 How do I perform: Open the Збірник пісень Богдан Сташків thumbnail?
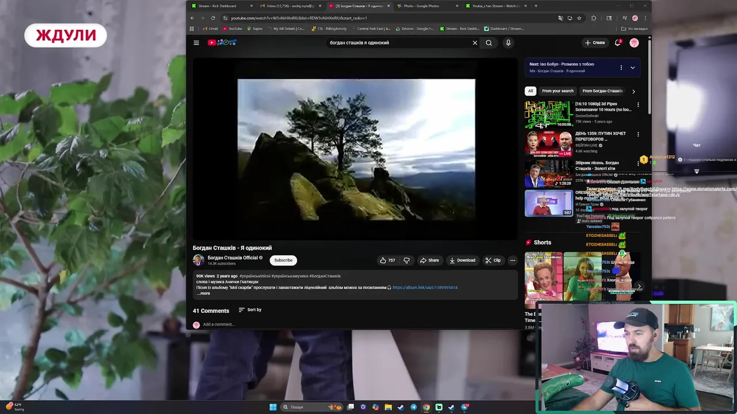[x=549, y=174]
